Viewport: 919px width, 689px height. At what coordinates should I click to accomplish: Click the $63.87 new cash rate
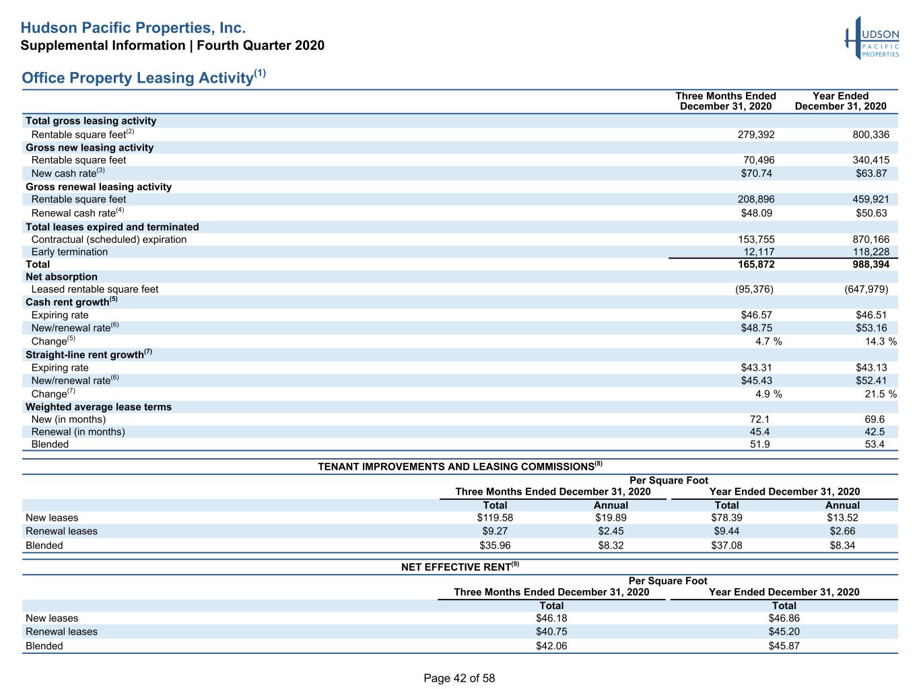pos(871,174)
